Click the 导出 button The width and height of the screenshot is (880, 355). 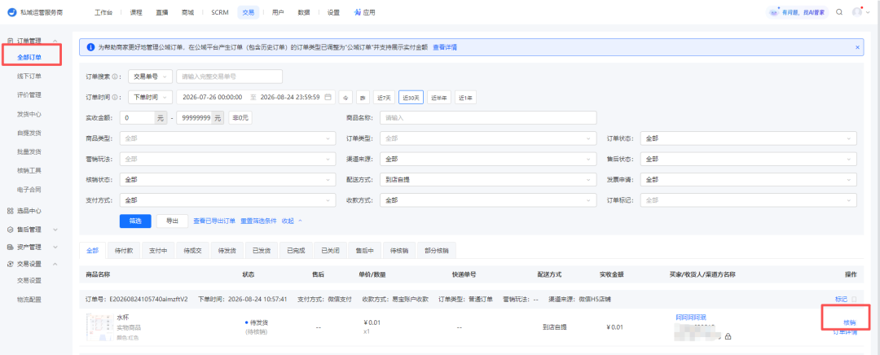[172, 221]
